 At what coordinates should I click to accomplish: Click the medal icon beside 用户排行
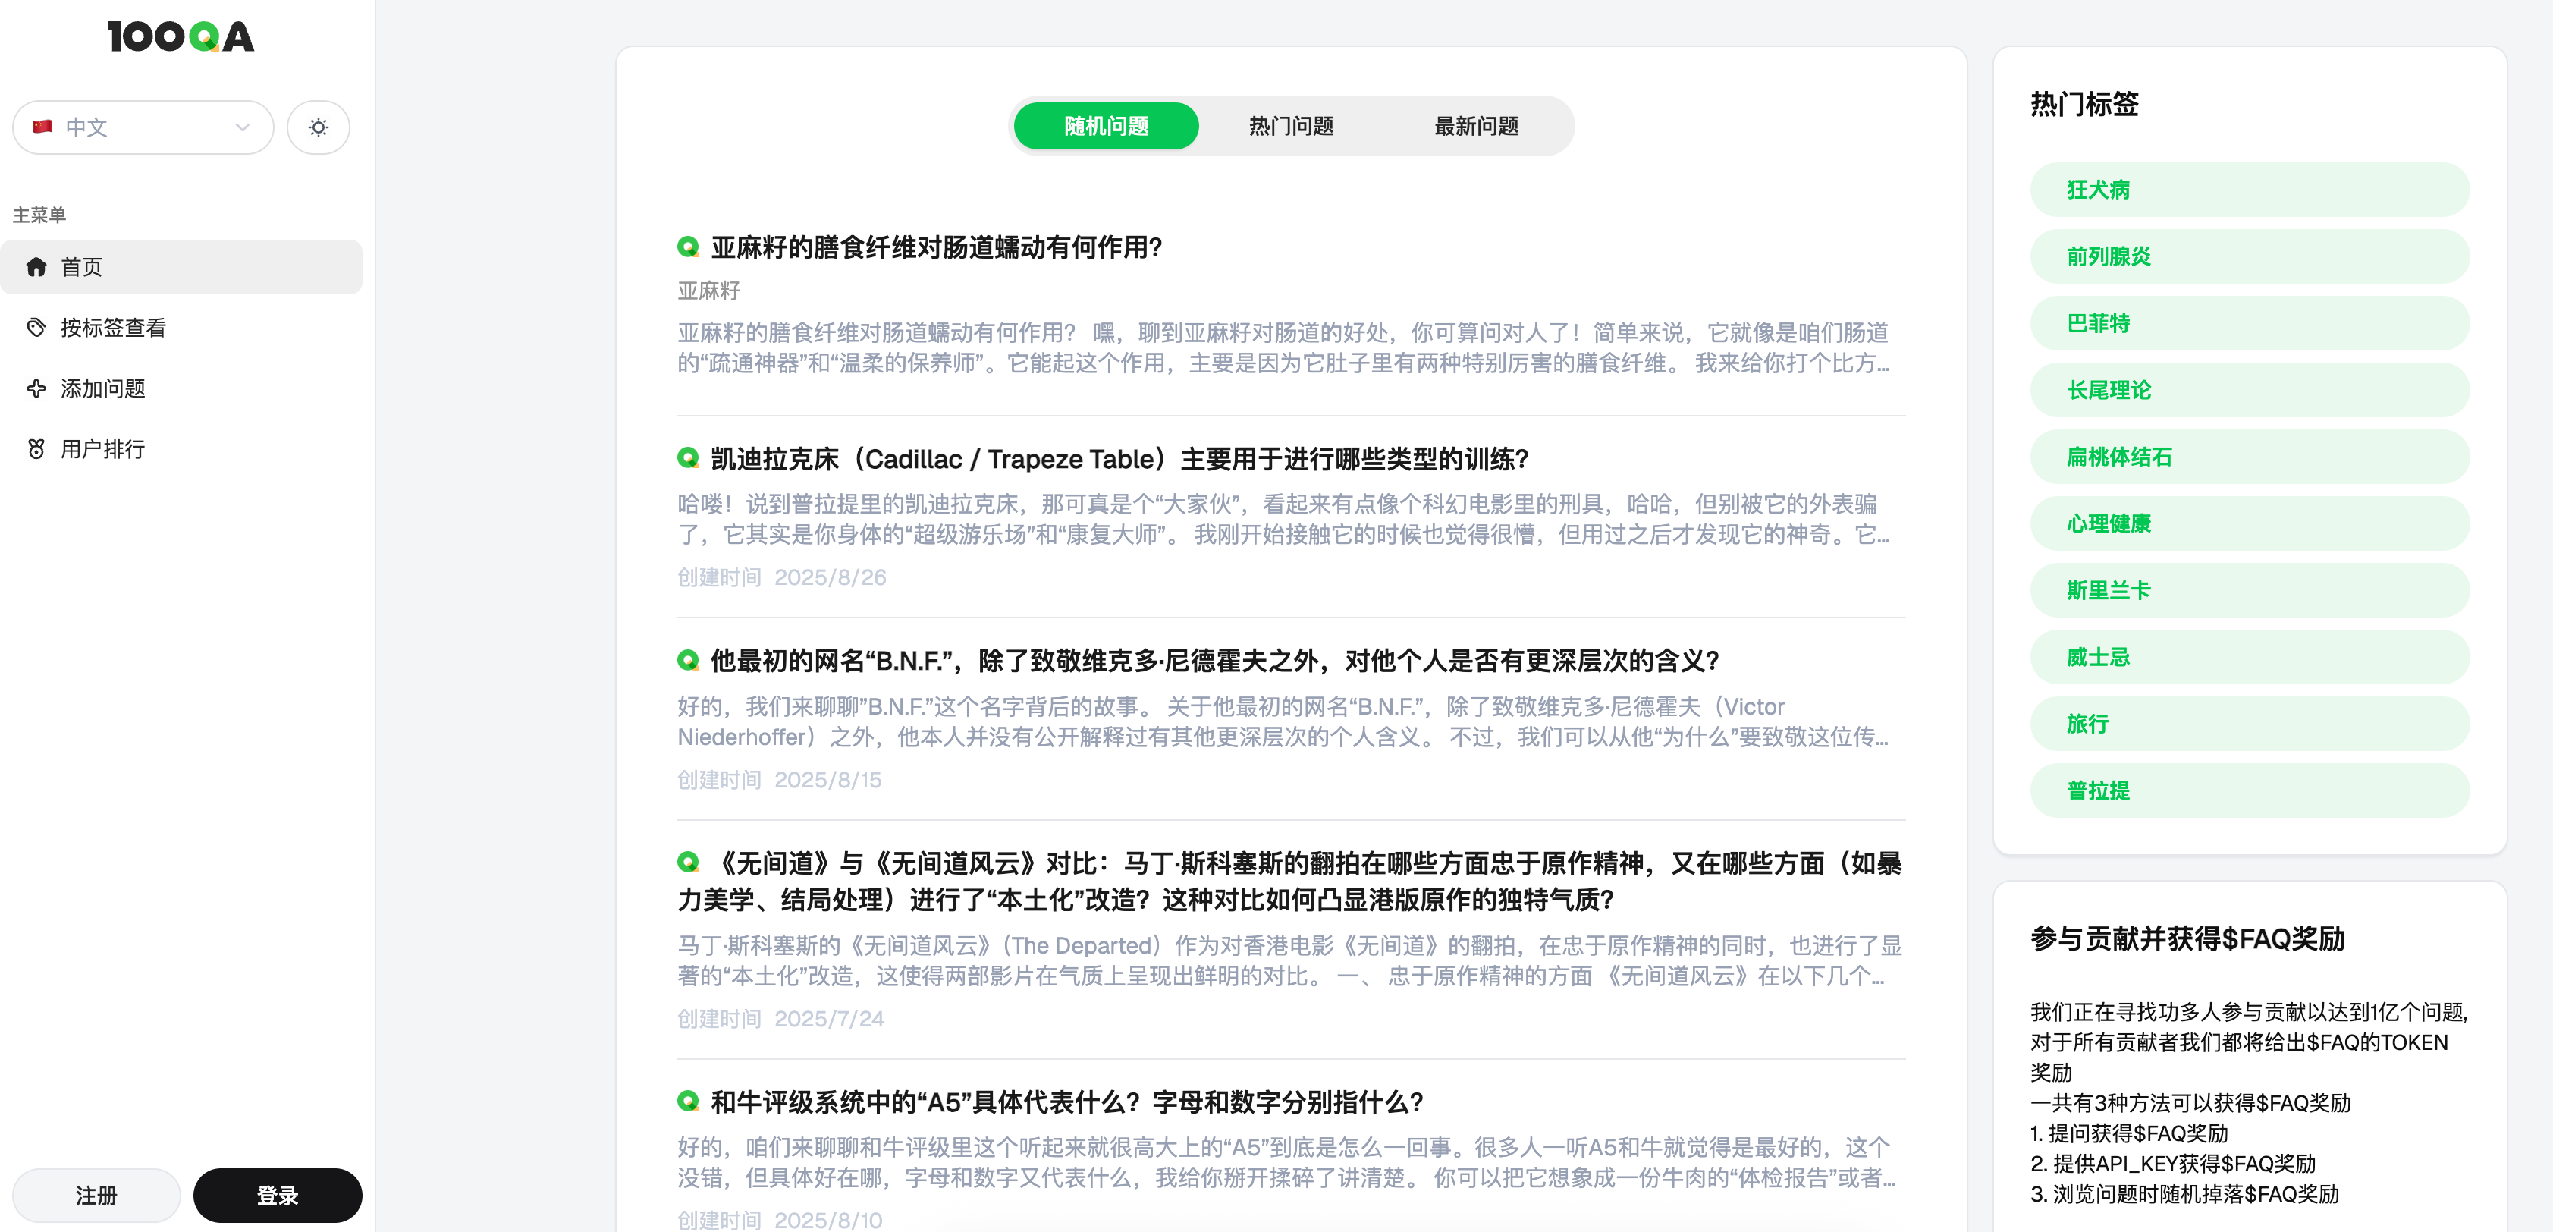tap(36, 449)
